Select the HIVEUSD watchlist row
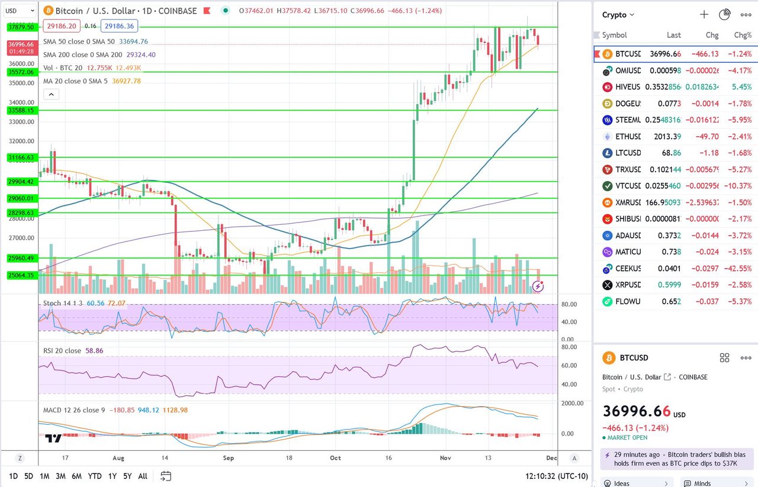The height and width of the screenshot is (487, 758). pos(676,87)
